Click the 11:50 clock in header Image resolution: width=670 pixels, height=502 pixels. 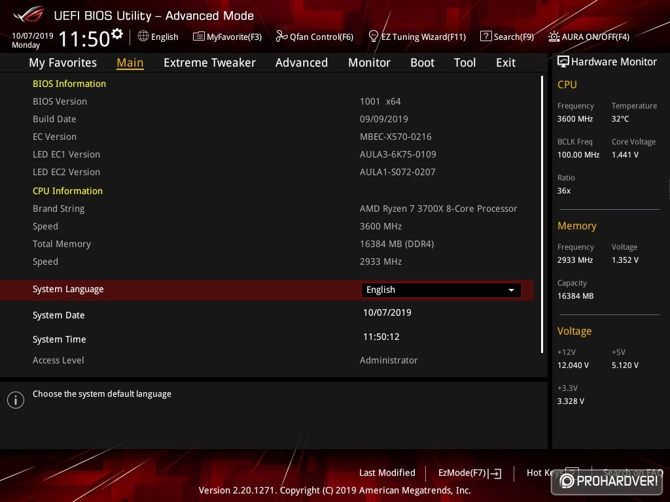coord(84,39)
